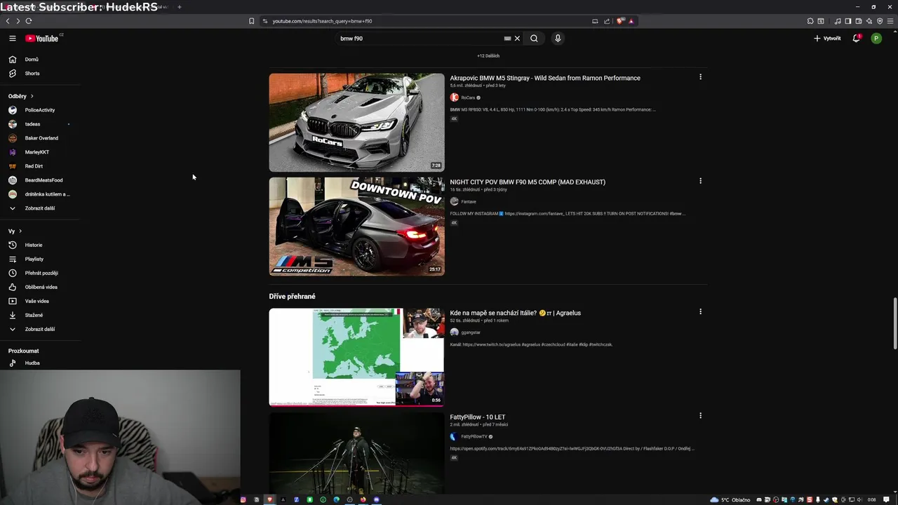Click the Vytvořit create button
898x505 pixels.
click(x=827, y=39)
